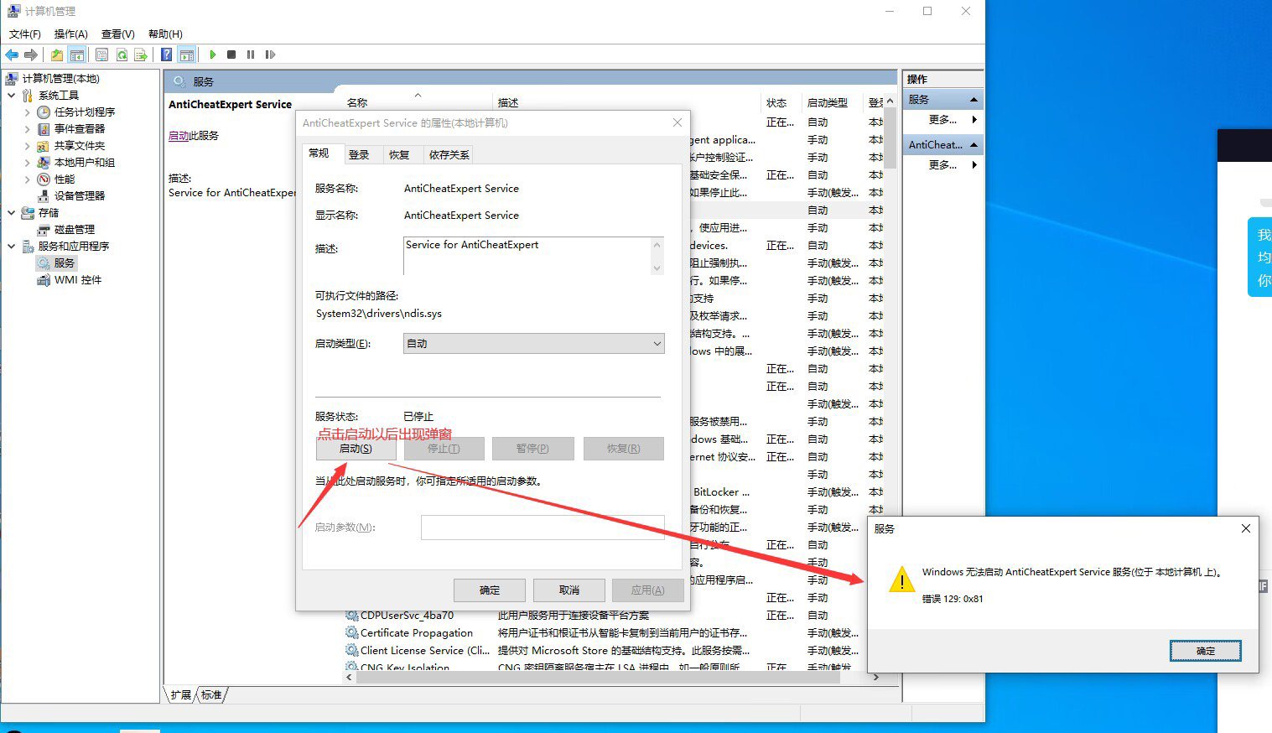The width and height of the screenshot is (1272, 733).
Task: Collapse the 存储 tree node
Action: [x=12, y=212]
